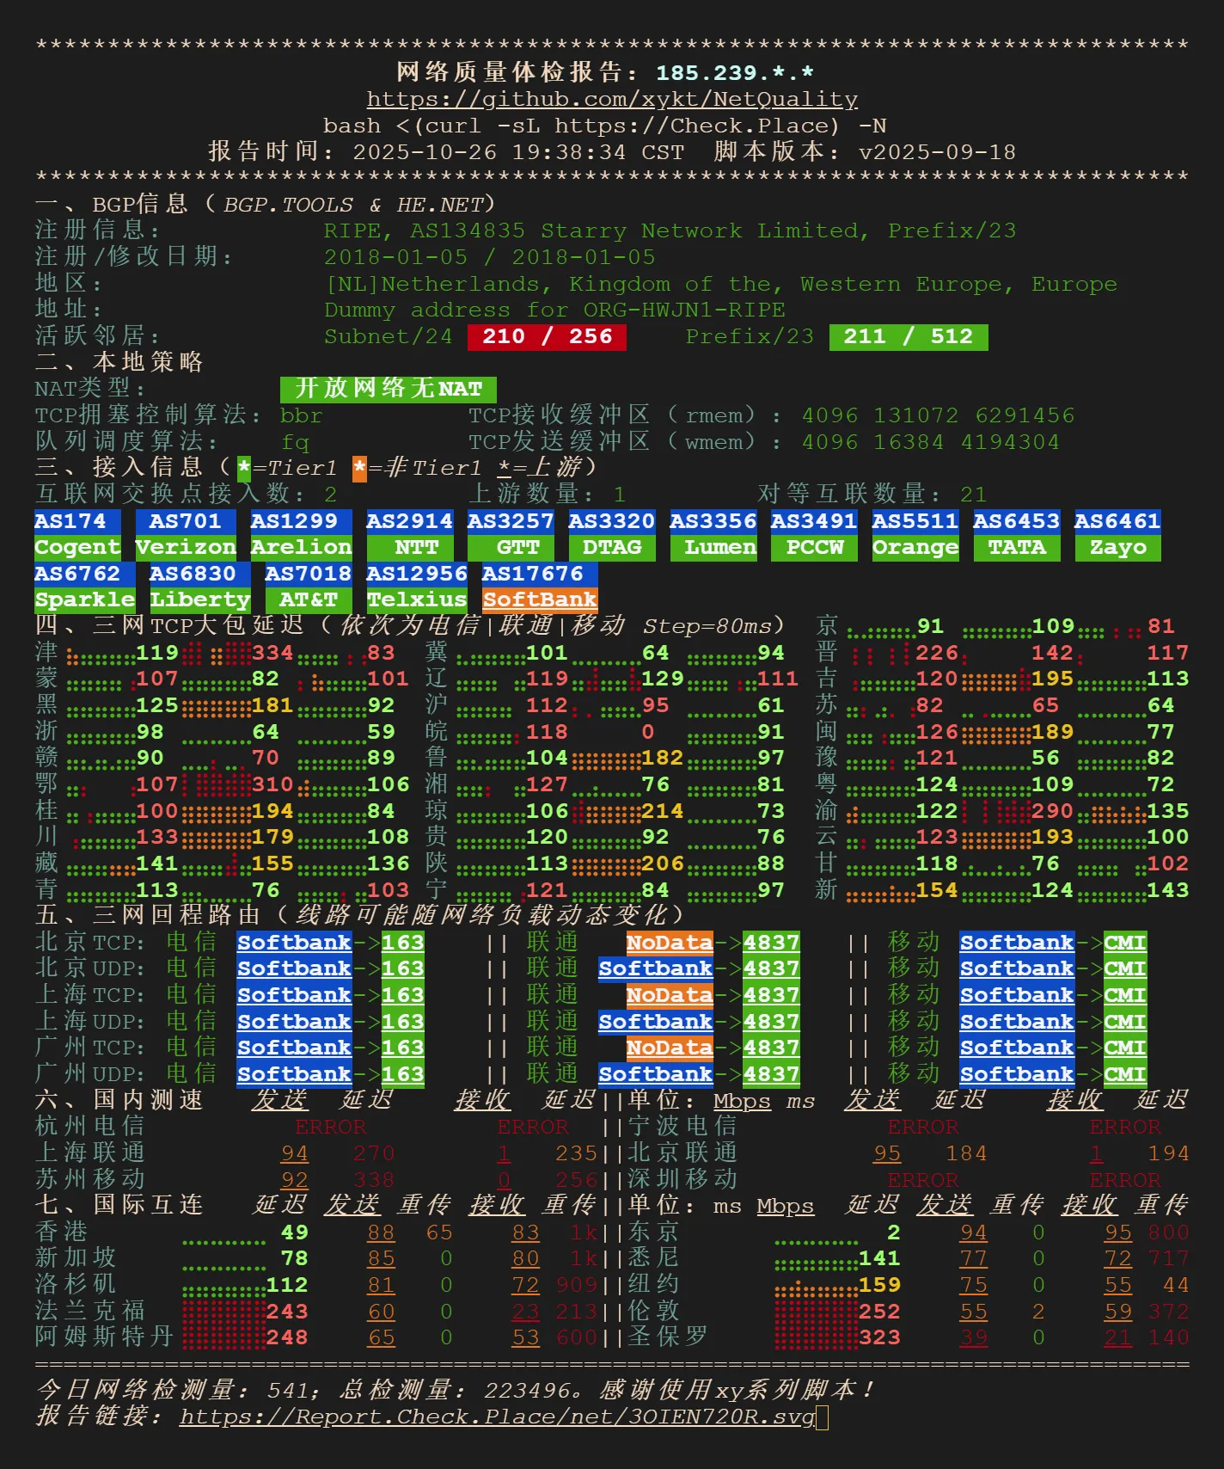
Task: Click the 东京 latency value 2
Action: click(893, 1232)
